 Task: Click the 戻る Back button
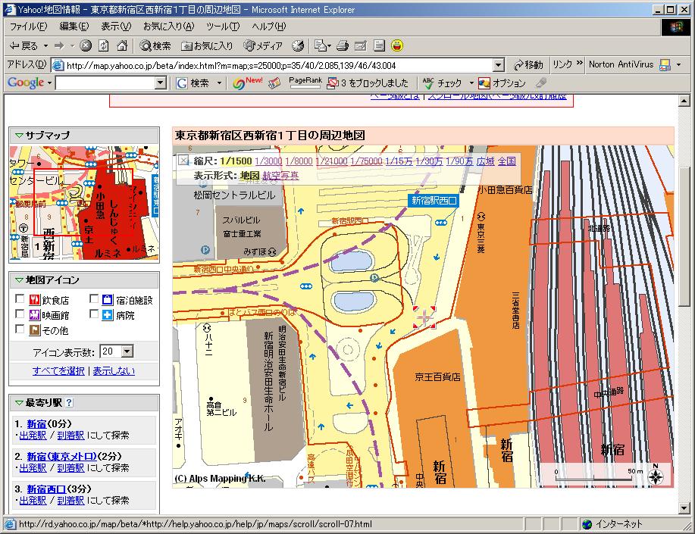(x=24, y=45)
